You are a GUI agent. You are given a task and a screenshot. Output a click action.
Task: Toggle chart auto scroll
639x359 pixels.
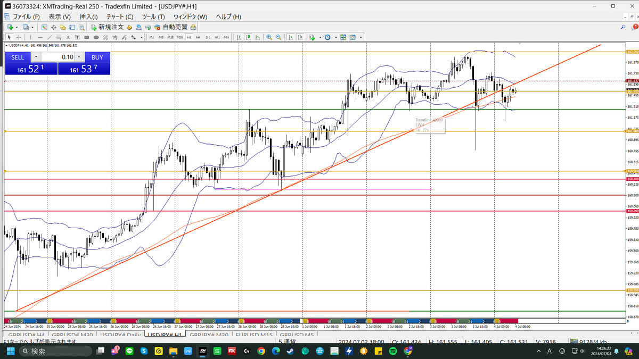[x=291, y=37]
